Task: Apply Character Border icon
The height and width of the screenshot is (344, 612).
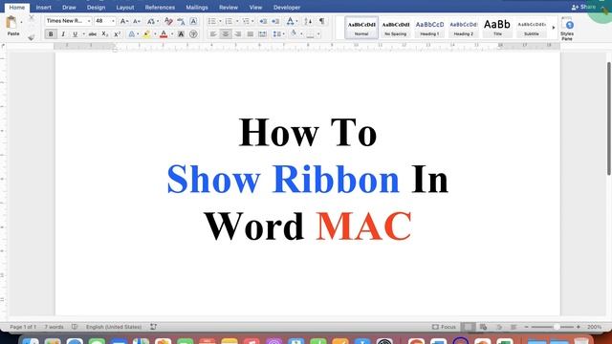Action: point(193,21)
